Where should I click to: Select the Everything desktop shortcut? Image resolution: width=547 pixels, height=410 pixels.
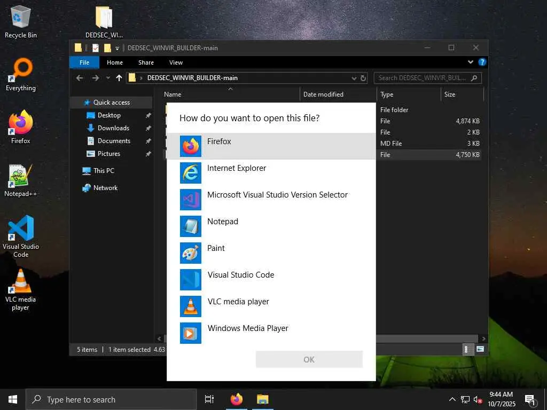pos(21,75)
